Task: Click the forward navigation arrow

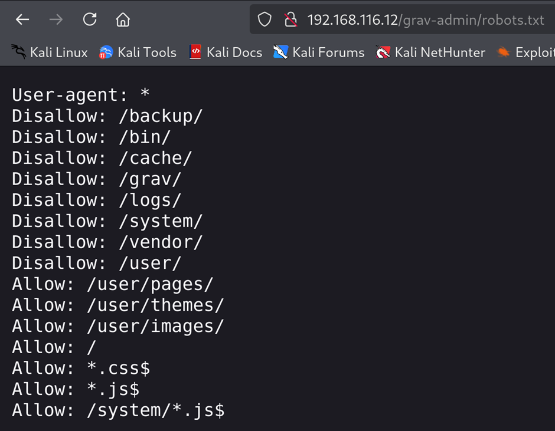Action: (x=56, y=20)
